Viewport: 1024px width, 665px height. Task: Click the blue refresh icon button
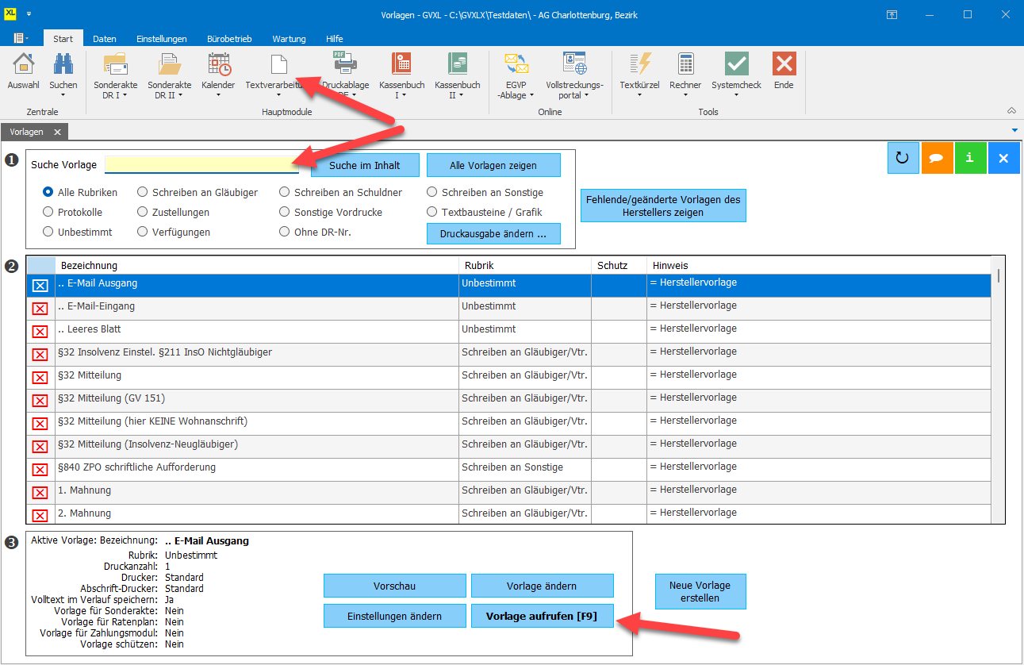[x=902, y=158]
